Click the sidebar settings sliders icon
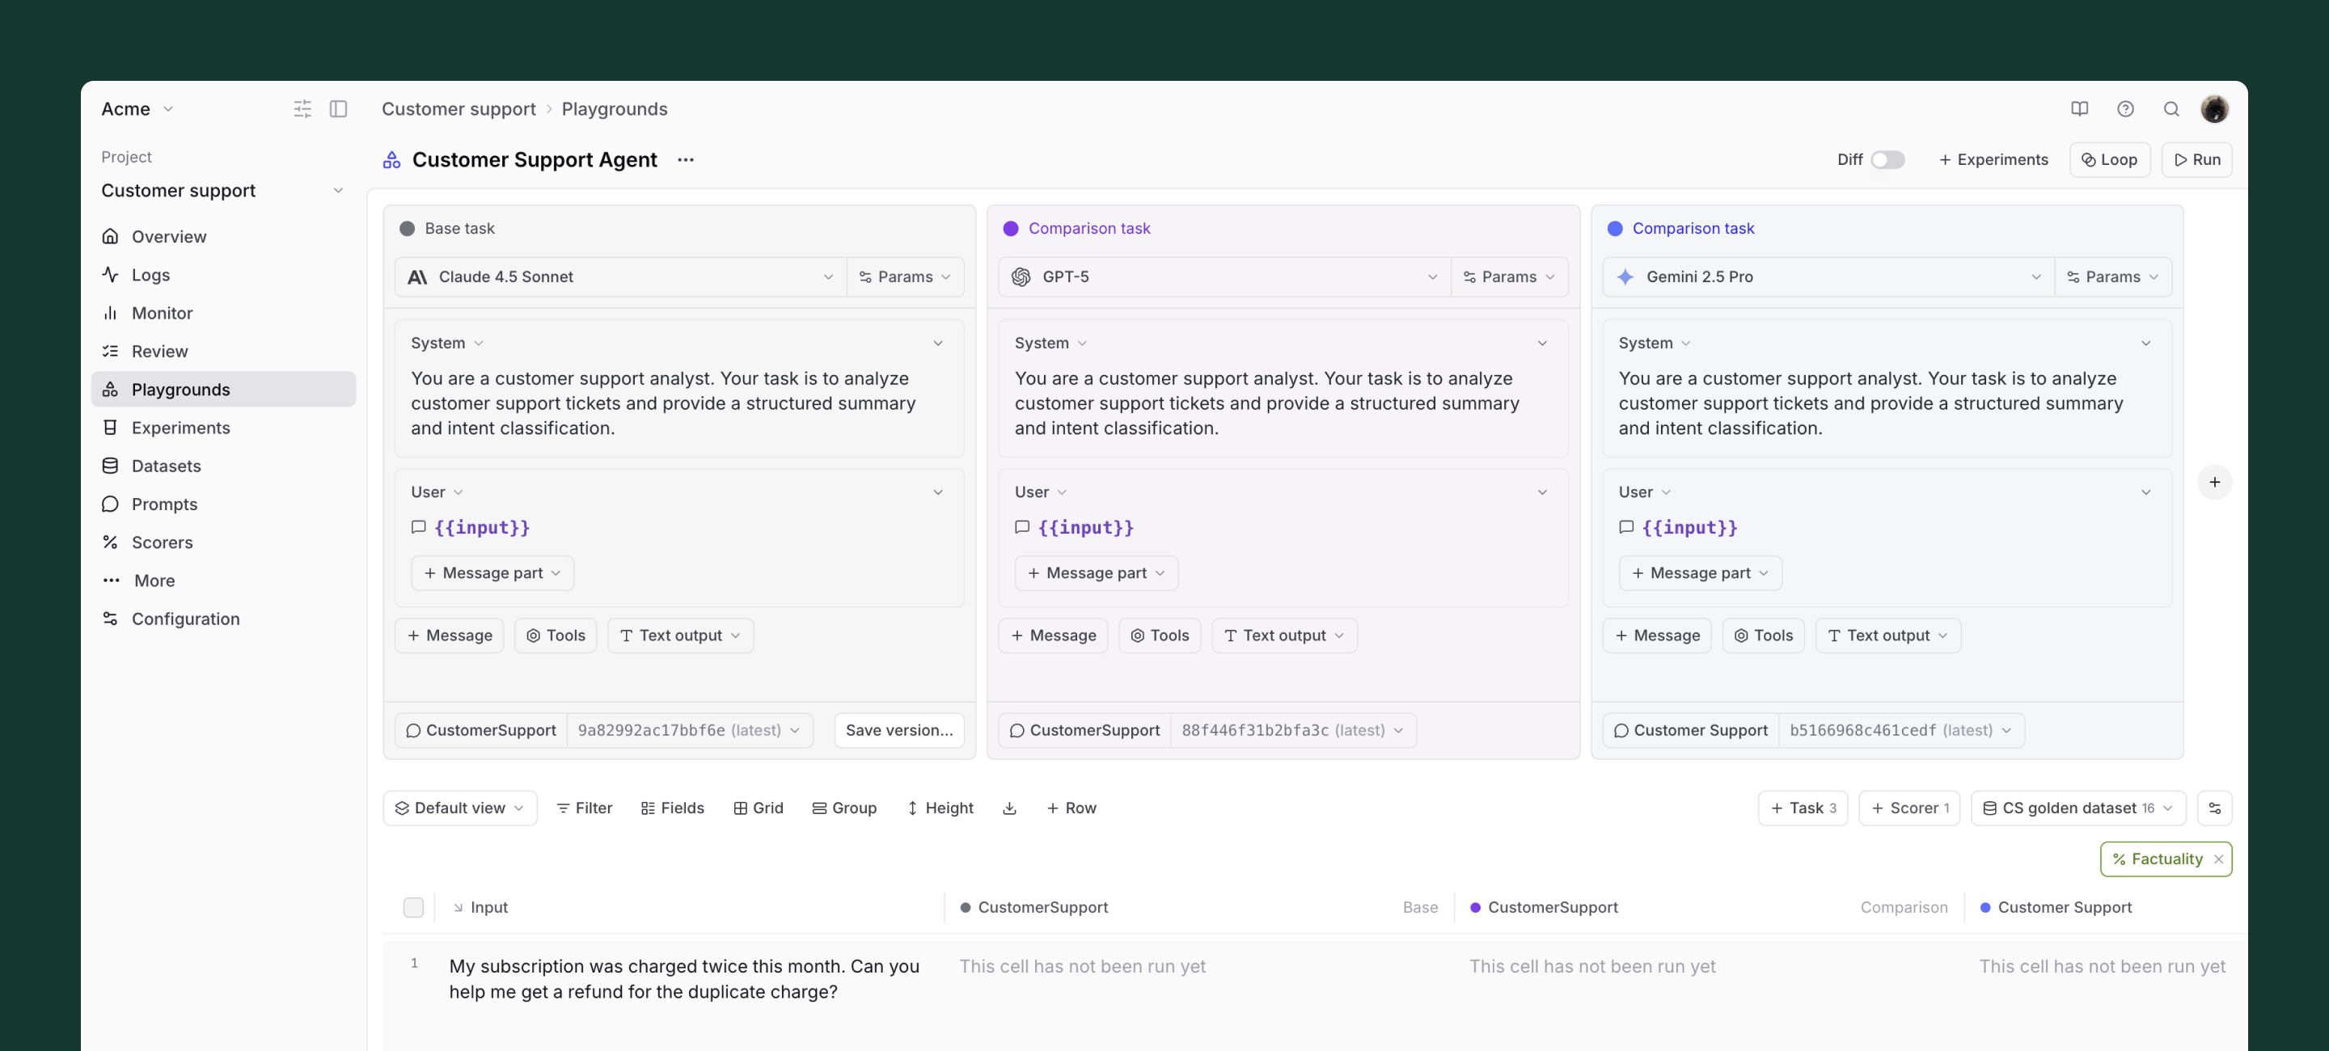The width and height of the screenshot is (2329, 1051). click(x=302, y=108)
